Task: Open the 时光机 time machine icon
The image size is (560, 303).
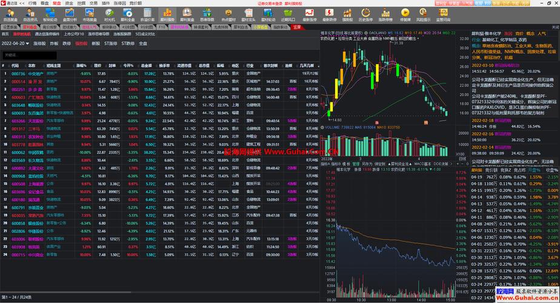Action: [109, 15]
